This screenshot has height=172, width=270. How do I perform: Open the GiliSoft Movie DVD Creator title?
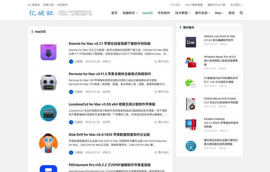tap(221, 101)
